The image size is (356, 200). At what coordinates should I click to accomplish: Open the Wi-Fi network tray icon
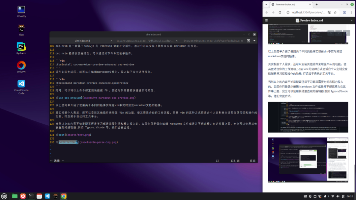(333, 196)
